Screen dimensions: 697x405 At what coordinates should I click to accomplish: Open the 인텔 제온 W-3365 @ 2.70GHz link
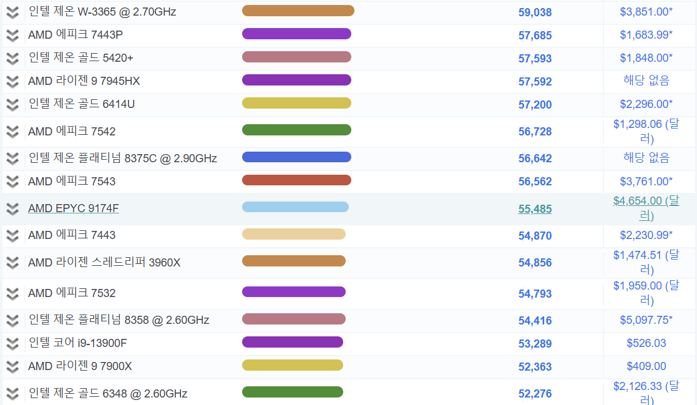coord(102,12)
